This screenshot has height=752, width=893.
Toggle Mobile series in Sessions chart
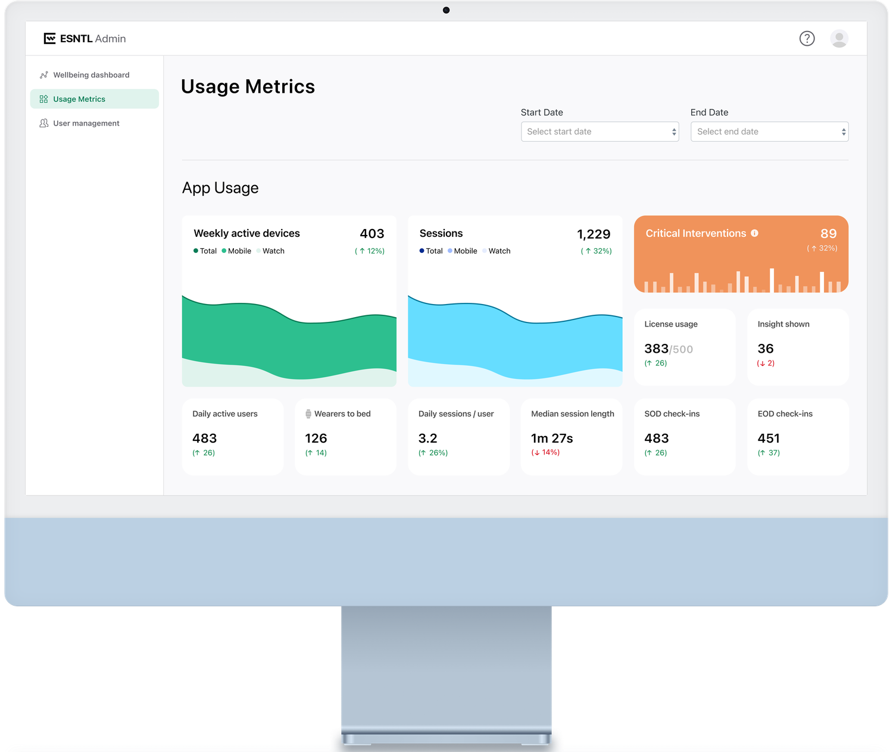point(463,251)
